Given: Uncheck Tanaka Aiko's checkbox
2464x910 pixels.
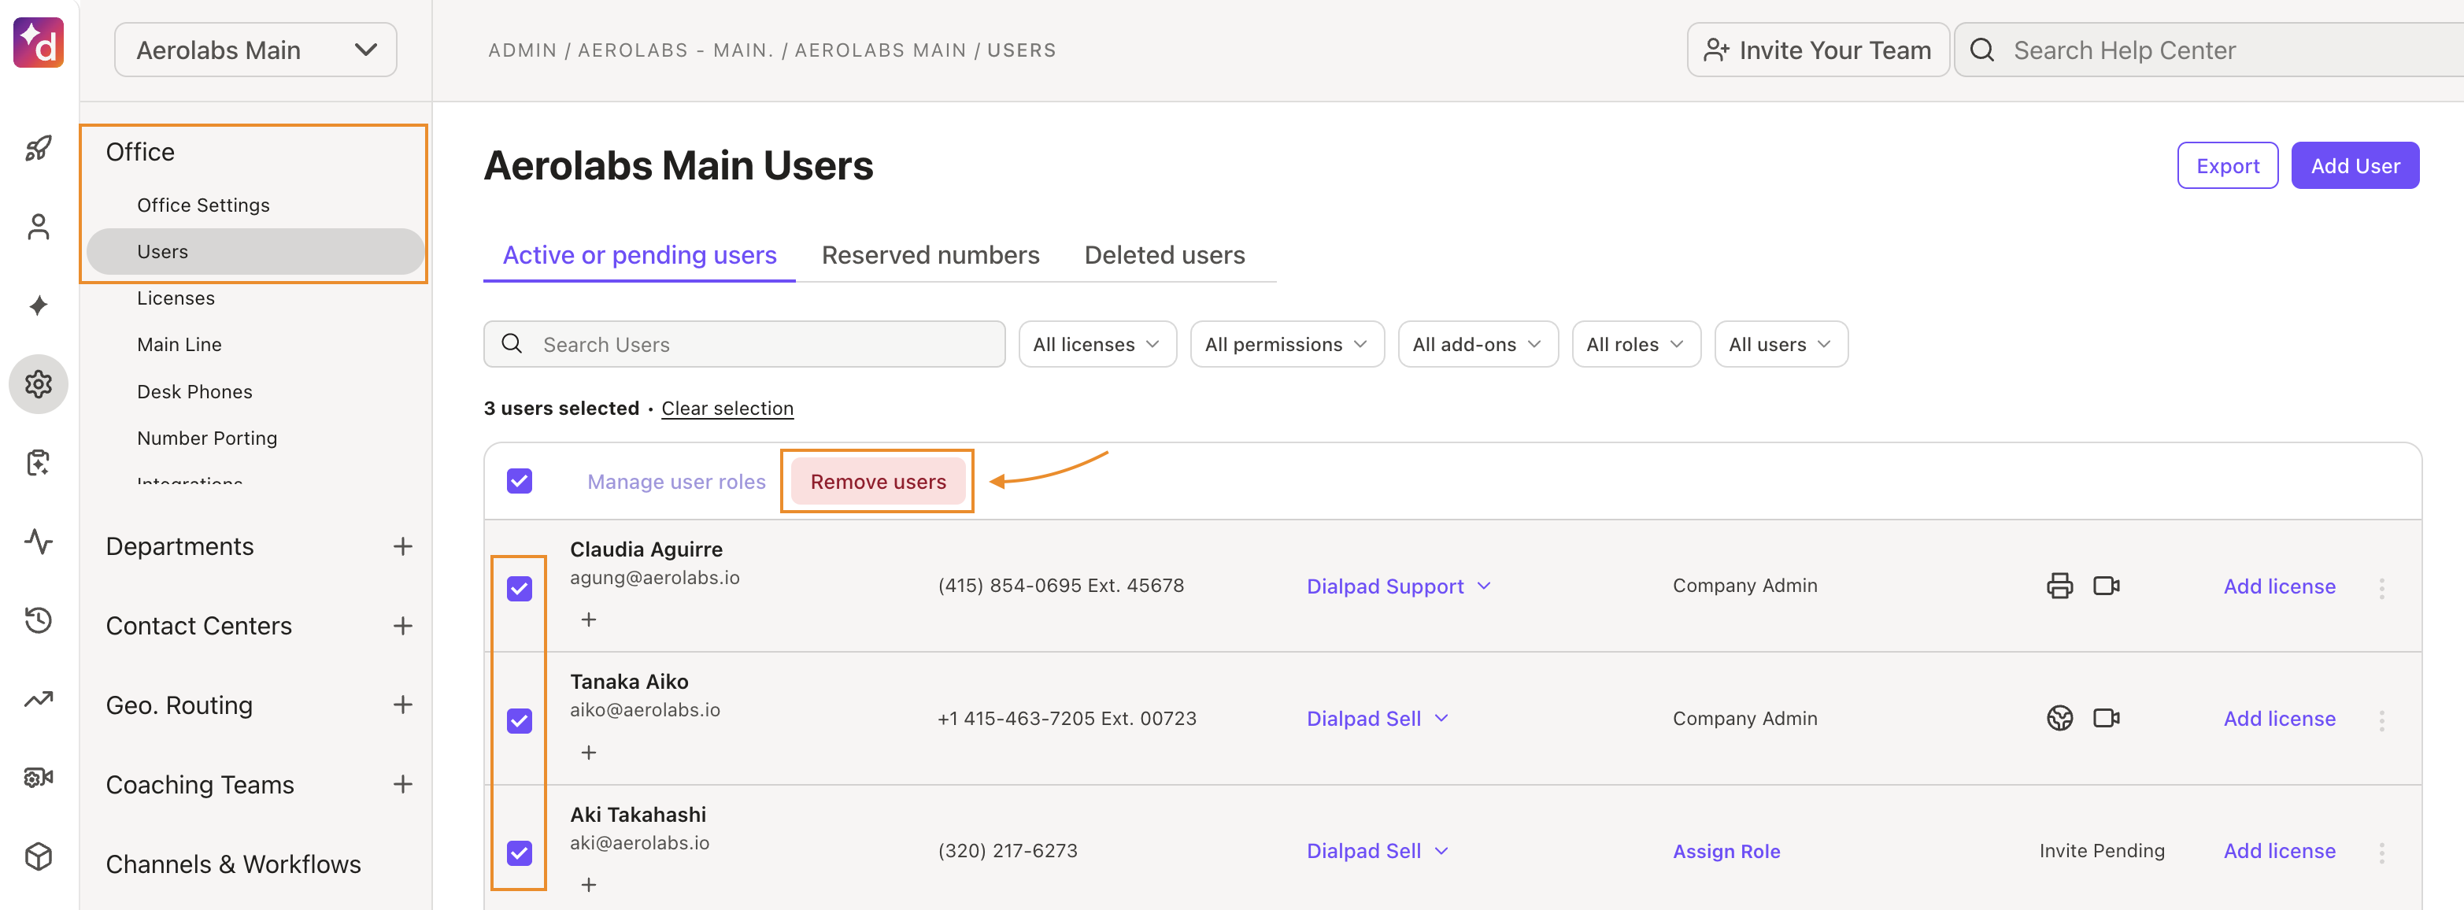Looking at the screenshot, I should (520, 720).
